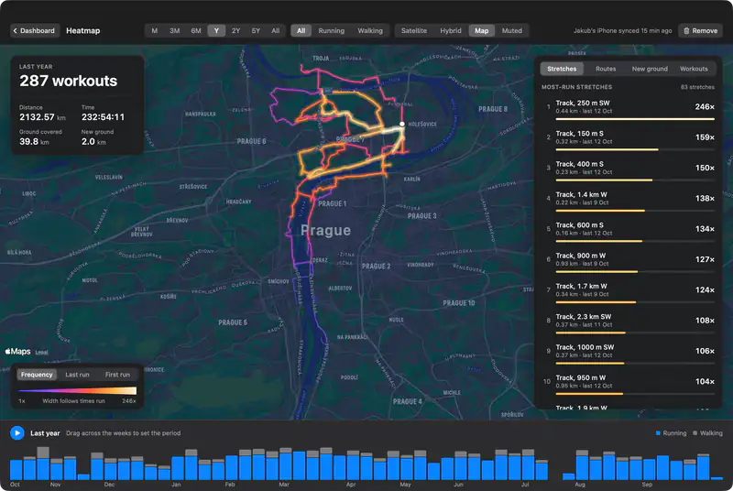Click the New ground value 2.0 km

click(x=93, y=142)
